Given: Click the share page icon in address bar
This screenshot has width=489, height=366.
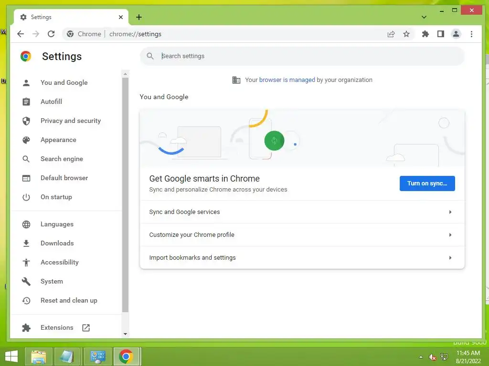Looking at the screenshot, I should (391, 34).
